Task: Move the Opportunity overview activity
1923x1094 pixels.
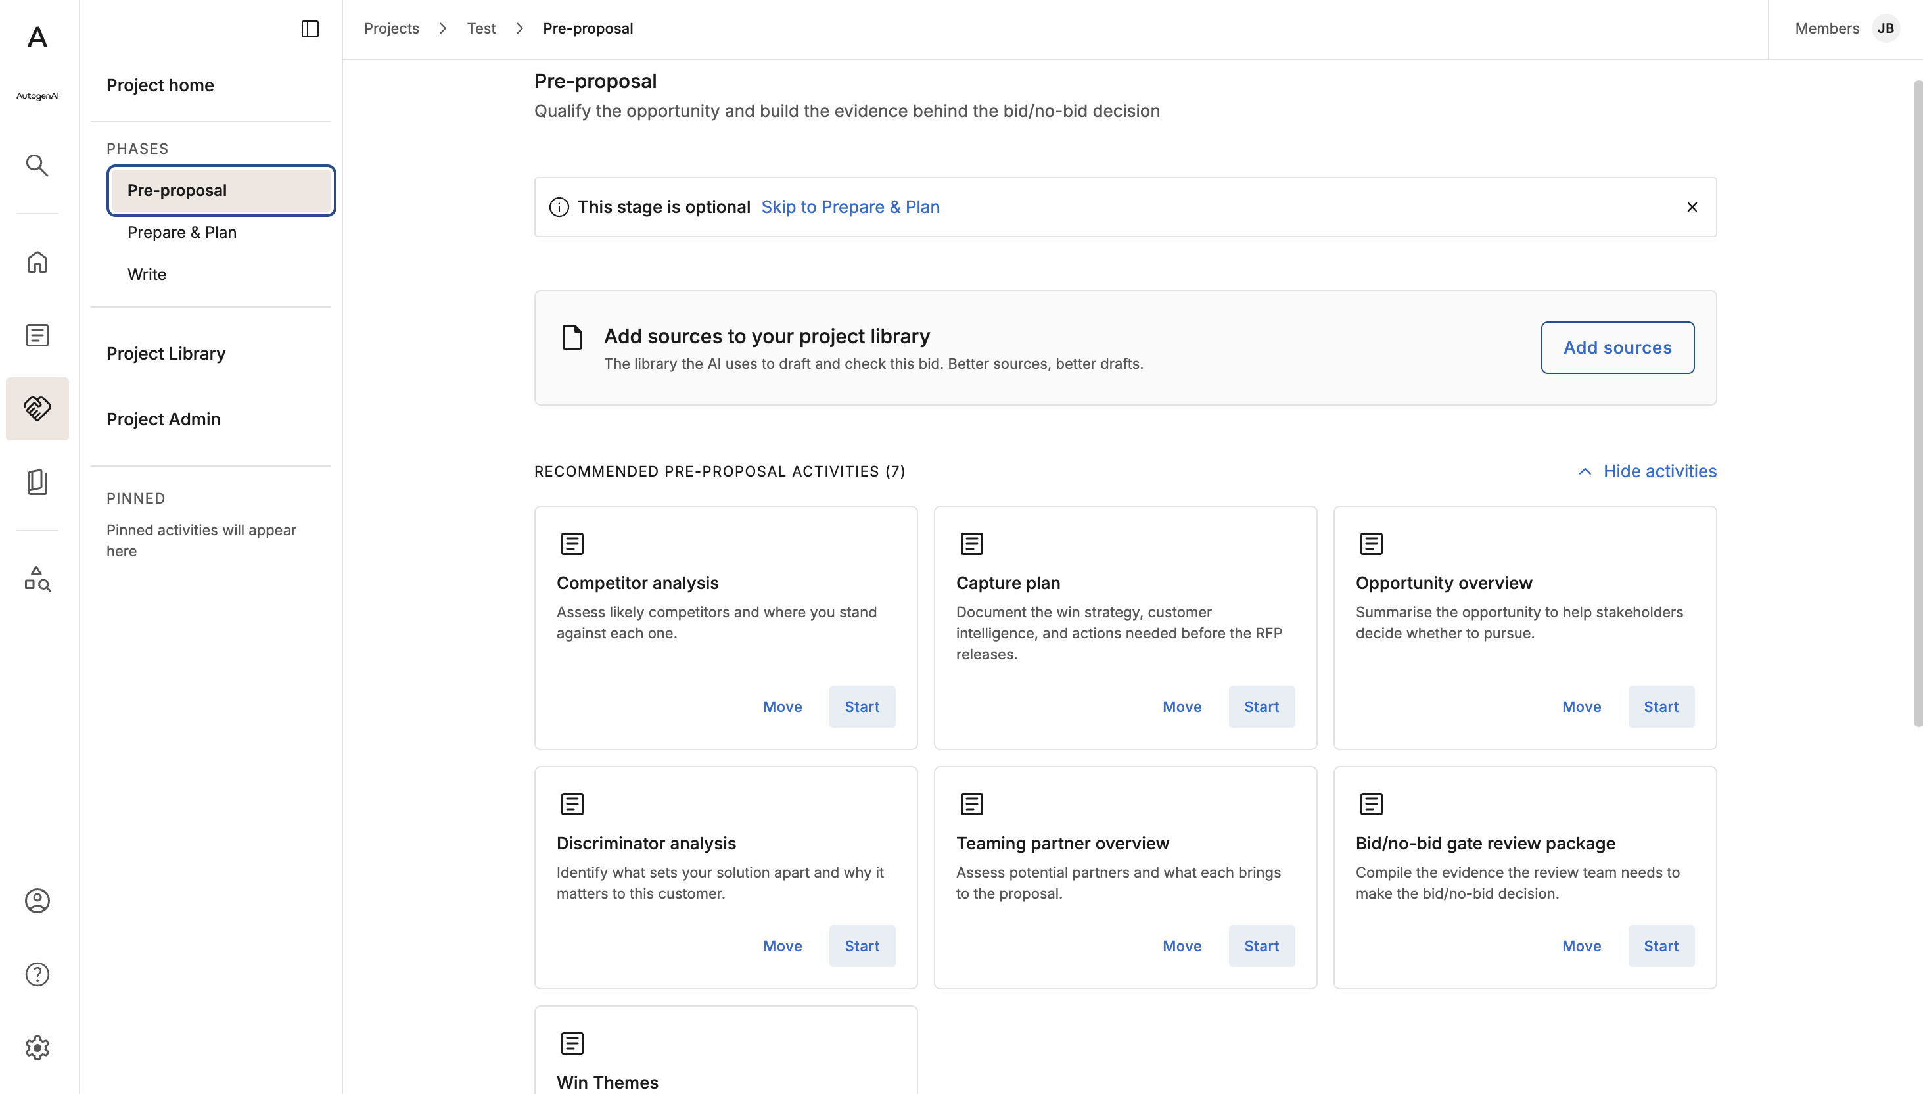Action: (x=1581, y=706)
